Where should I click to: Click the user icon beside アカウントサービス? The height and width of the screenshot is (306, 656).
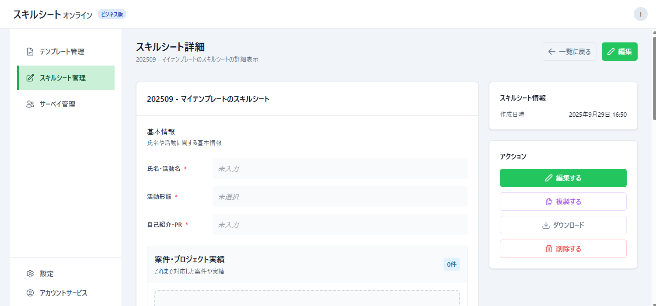click(x=30, y=293)
